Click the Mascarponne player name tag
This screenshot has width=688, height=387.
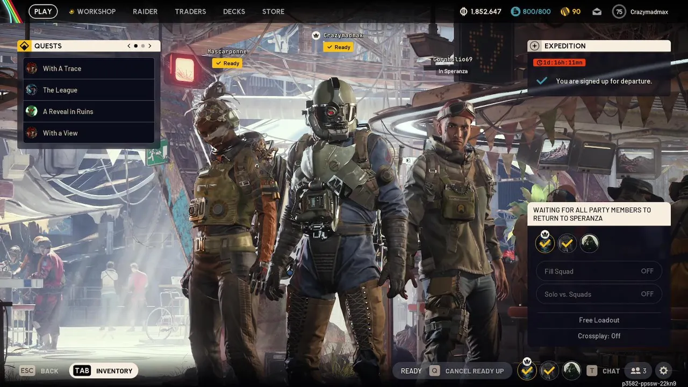(x=227, y=52)
